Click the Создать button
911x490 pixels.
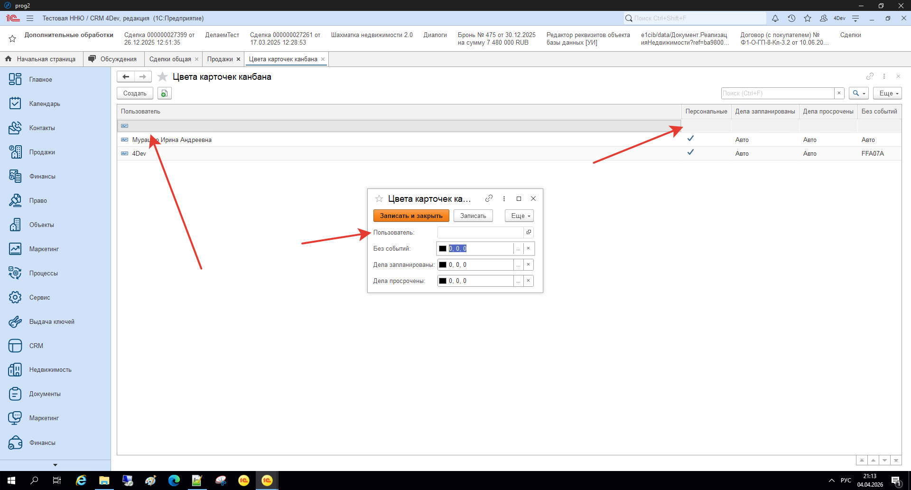[135, 94]
